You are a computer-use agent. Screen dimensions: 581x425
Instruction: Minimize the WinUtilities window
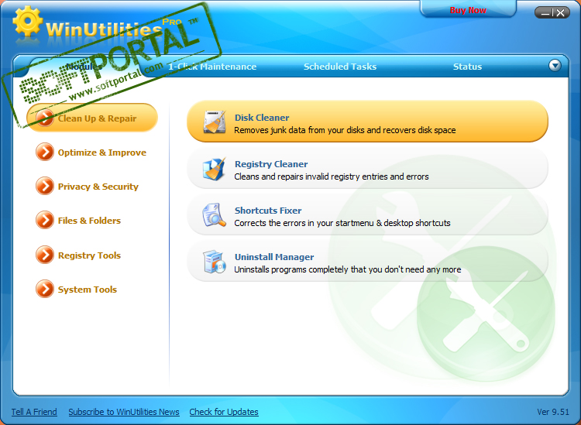(545, 12)
